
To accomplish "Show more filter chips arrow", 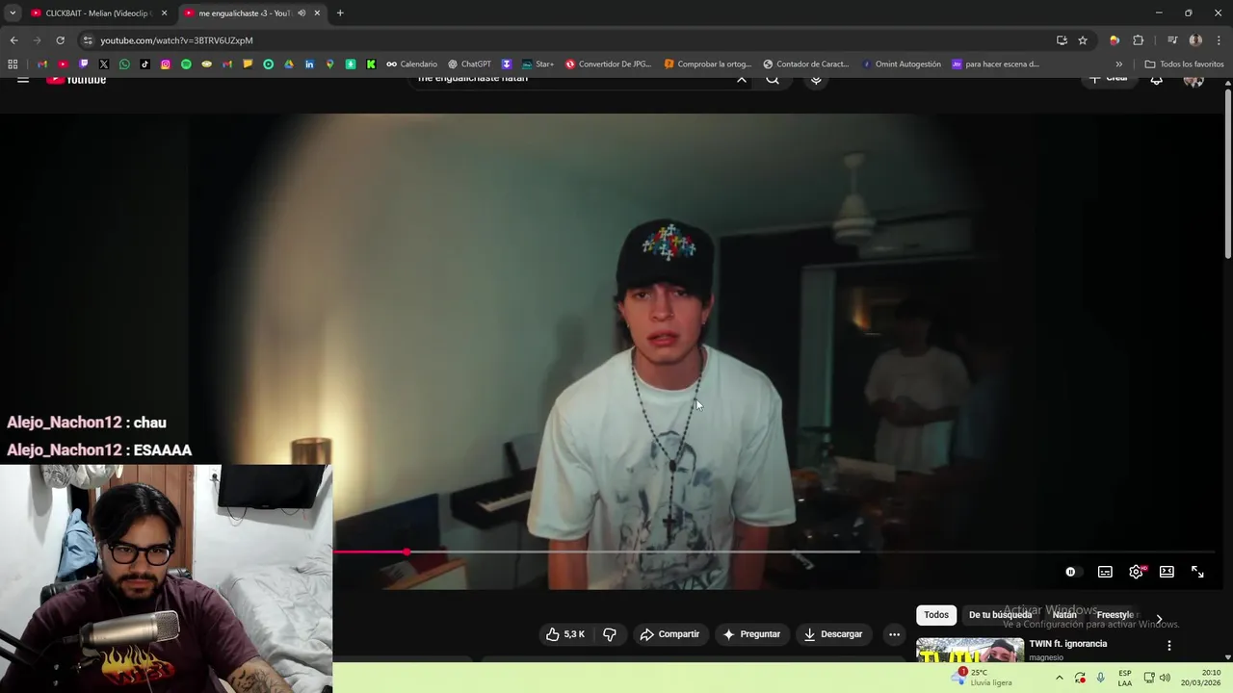I will pos(1159,619).
